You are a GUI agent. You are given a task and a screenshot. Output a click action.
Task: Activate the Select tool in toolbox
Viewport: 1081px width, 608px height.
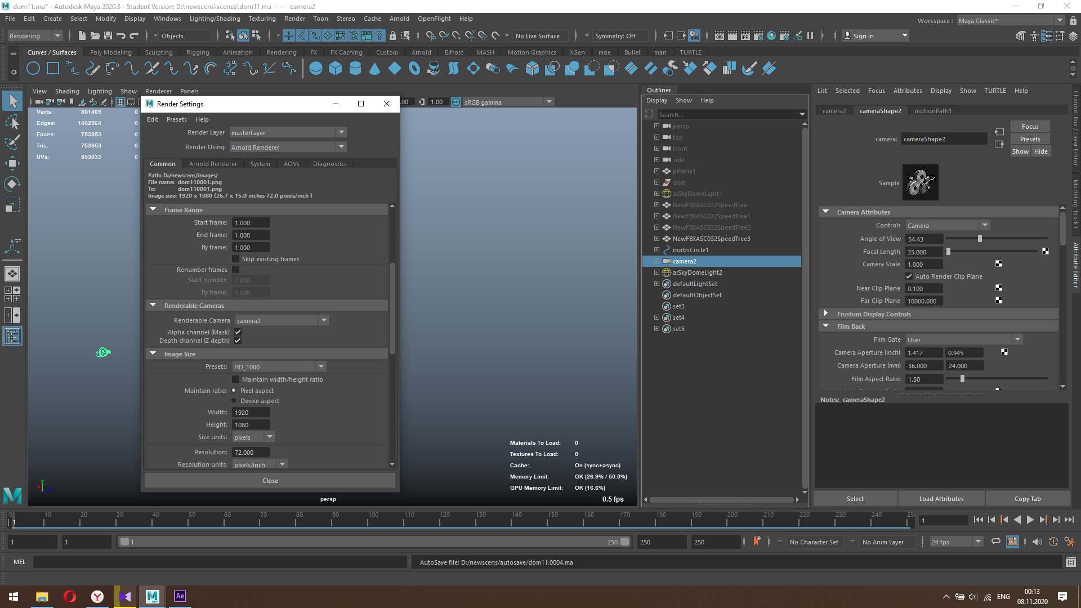pyautogui.click(x=12, y=101)
